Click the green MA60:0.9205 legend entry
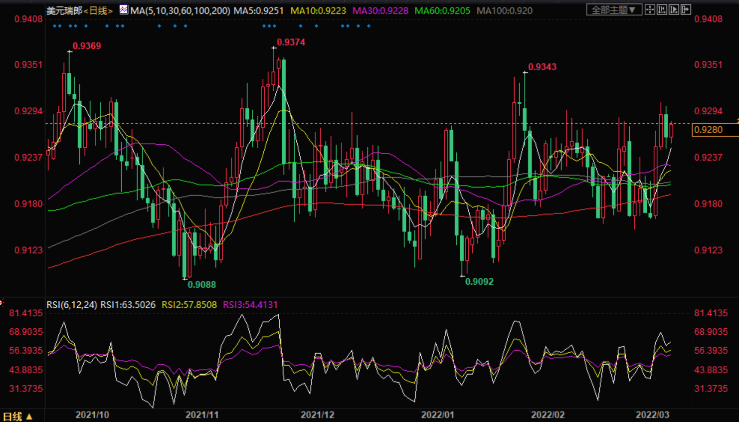The height and width of the screenshot is (422, 739). [x=442, y=10]
